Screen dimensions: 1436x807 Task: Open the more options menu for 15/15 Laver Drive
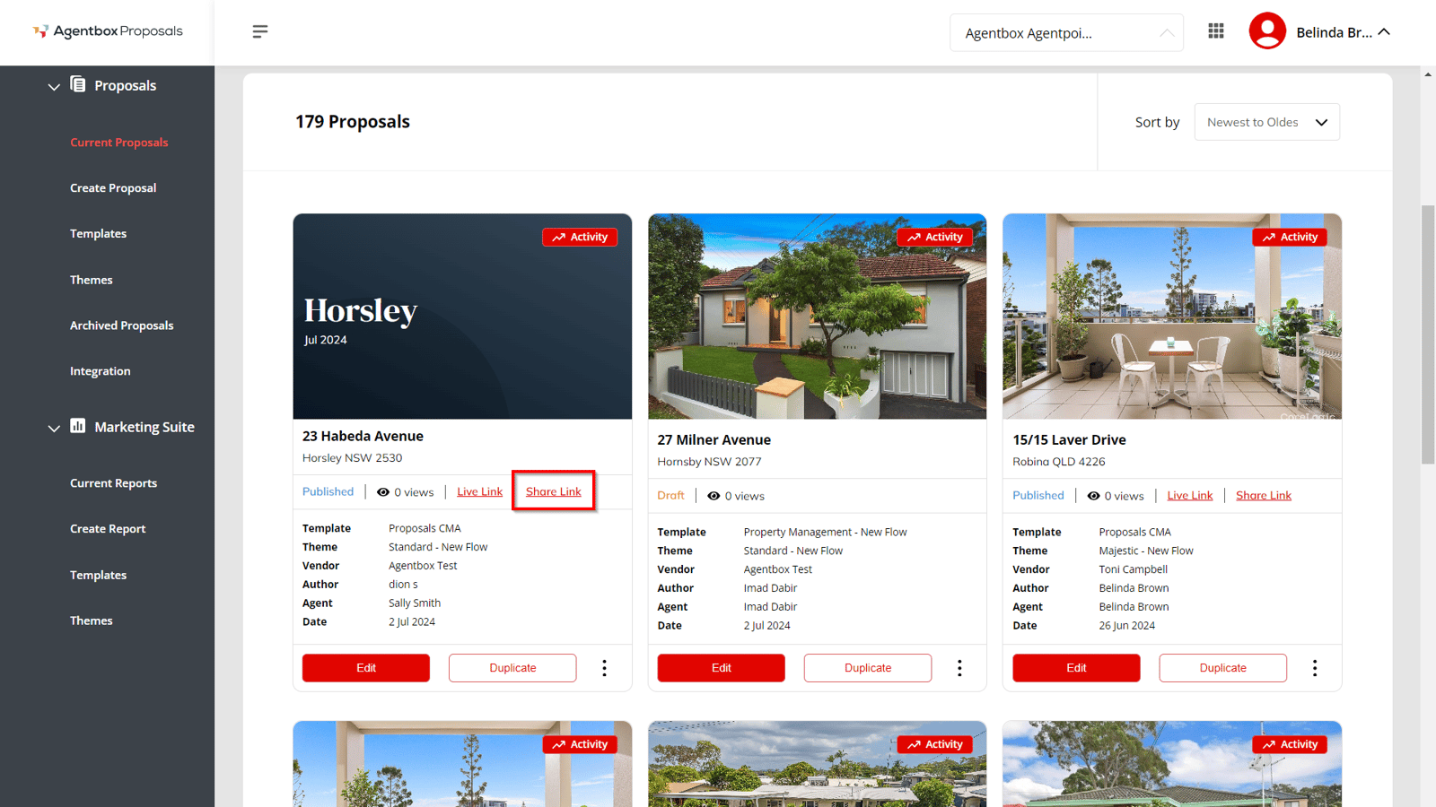(1315, 668)
